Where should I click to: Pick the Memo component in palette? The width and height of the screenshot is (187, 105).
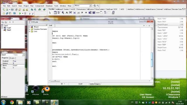(x=75, y=13)
